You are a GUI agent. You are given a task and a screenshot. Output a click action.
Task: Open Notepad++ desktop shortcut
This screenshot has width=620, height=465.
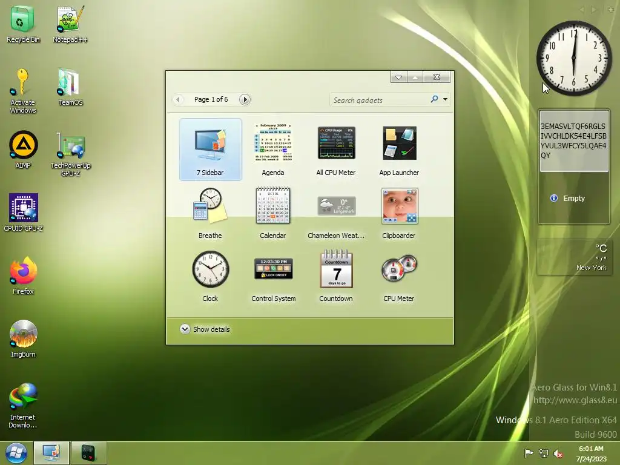70,24
